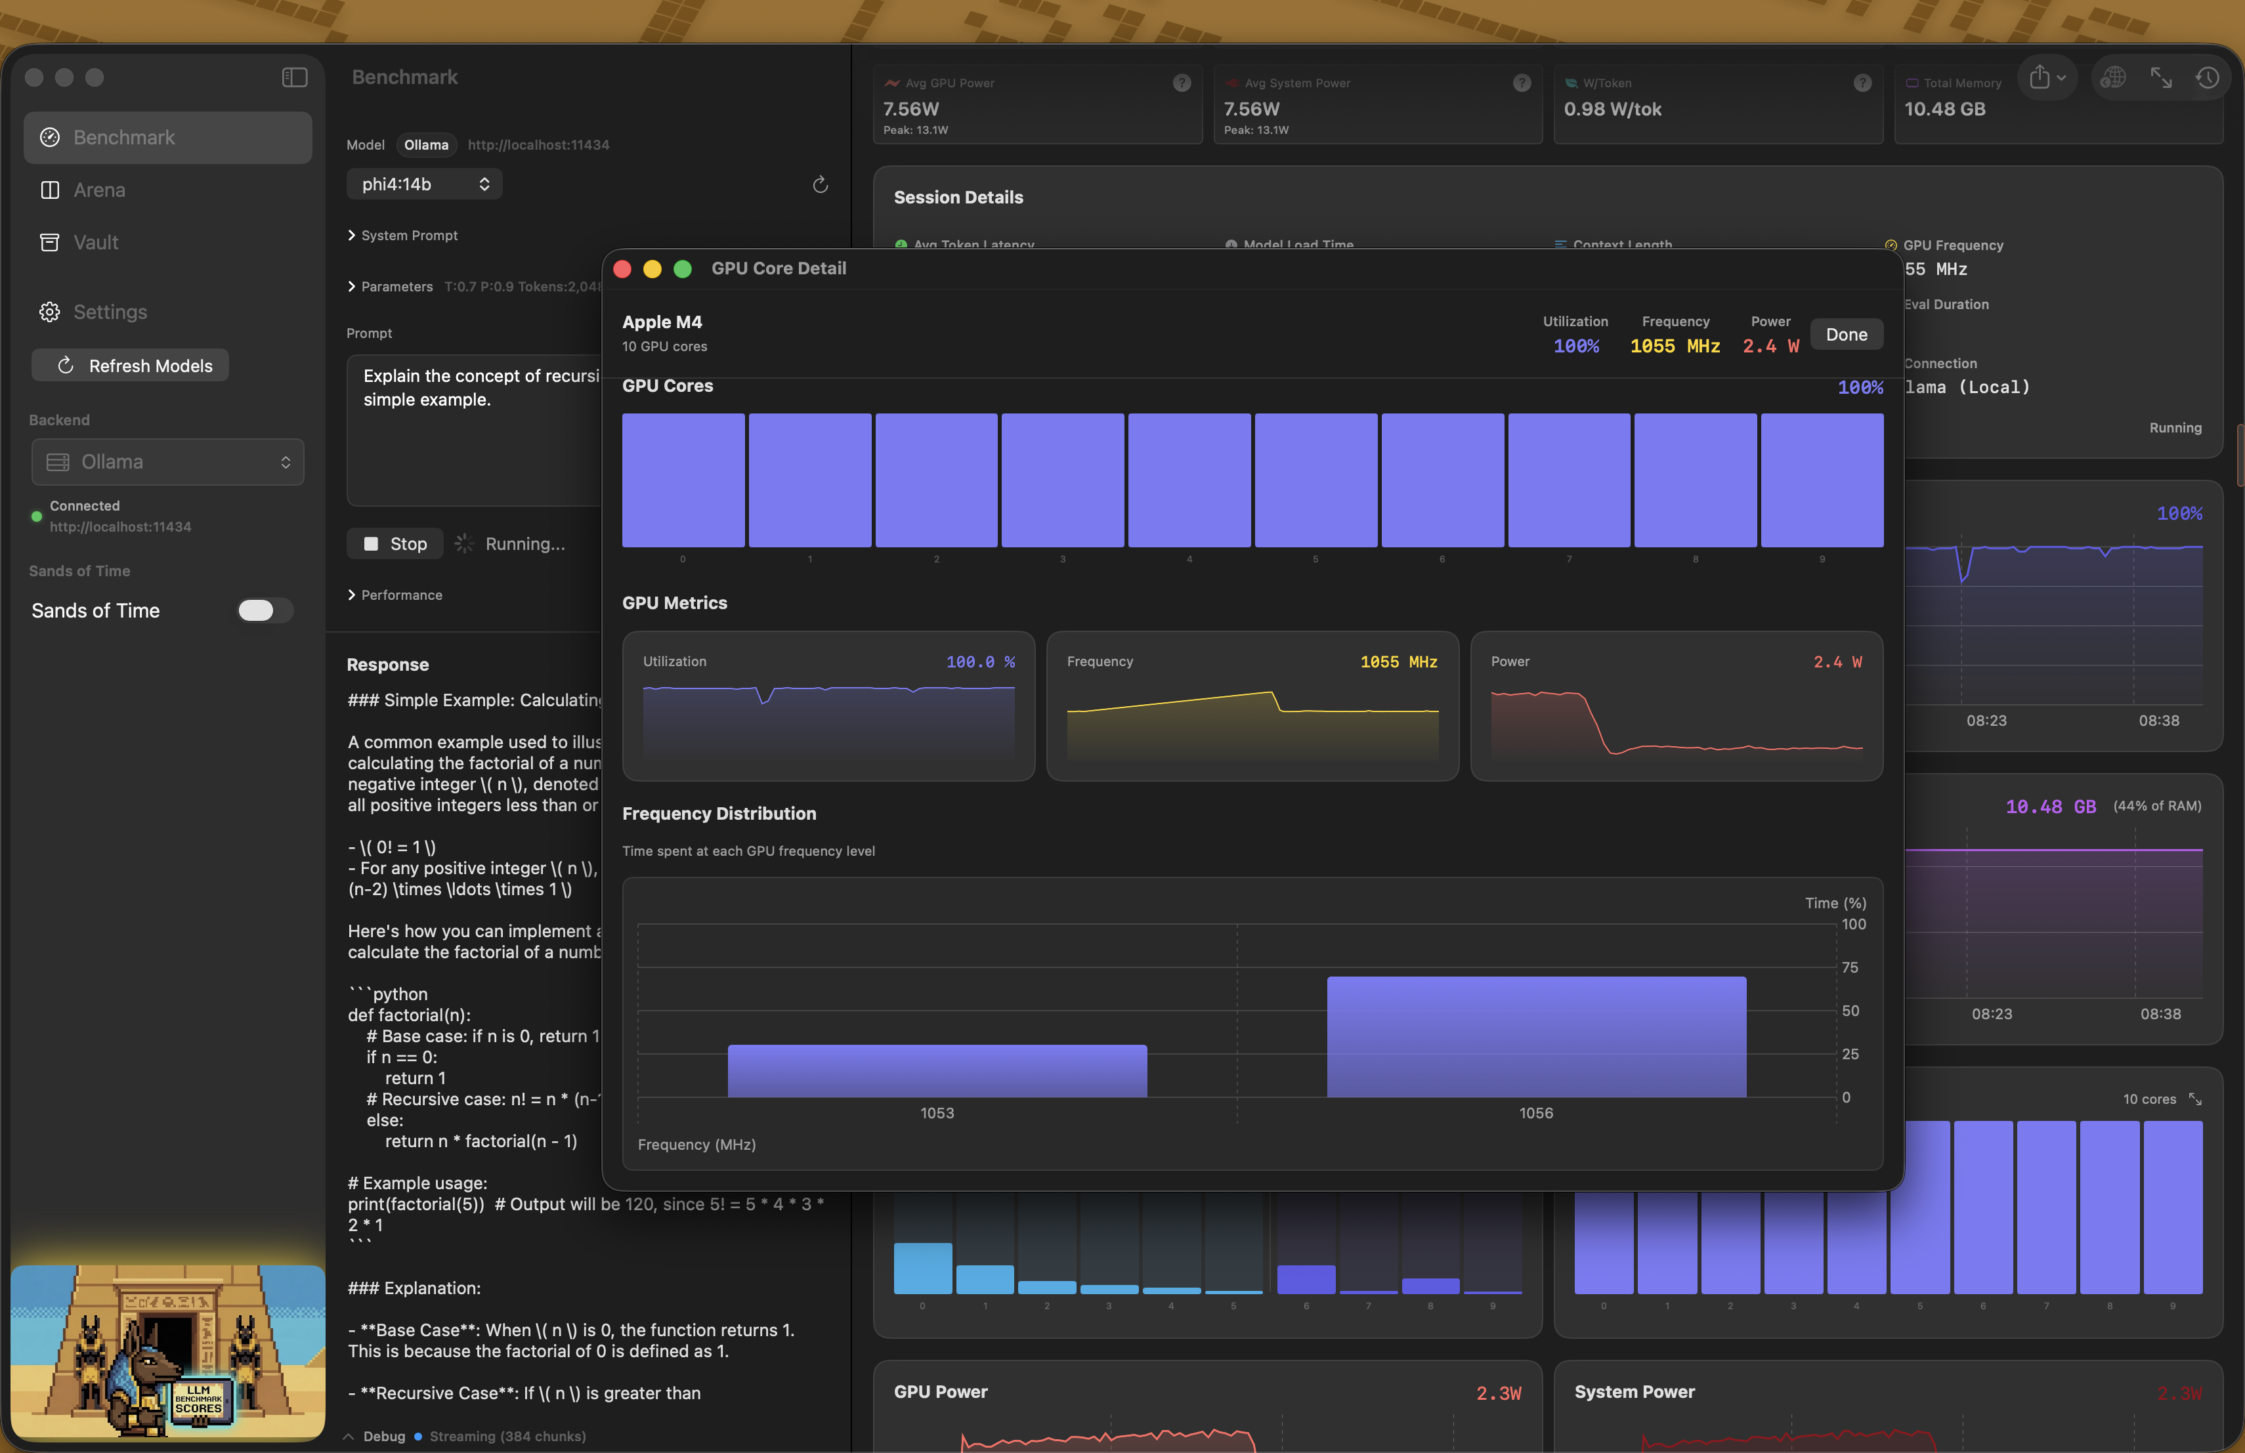The image size is (2245, 1453).
Task: Click the '(44% of RAM)' label
Action: (2157, 806)
